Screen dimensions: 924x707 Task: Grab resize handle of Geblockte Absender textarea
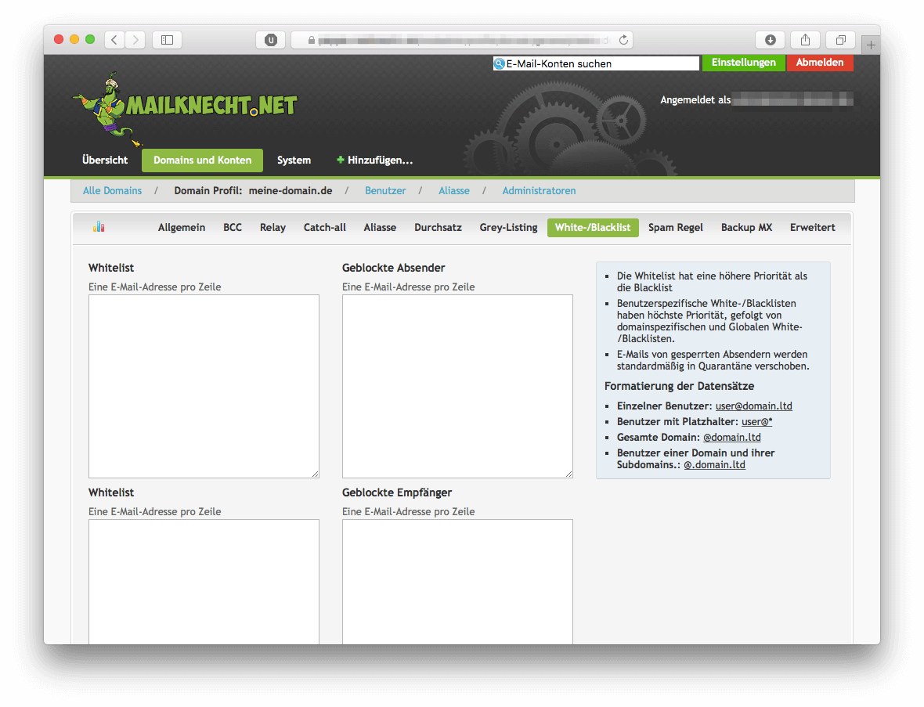click(568, 474)
